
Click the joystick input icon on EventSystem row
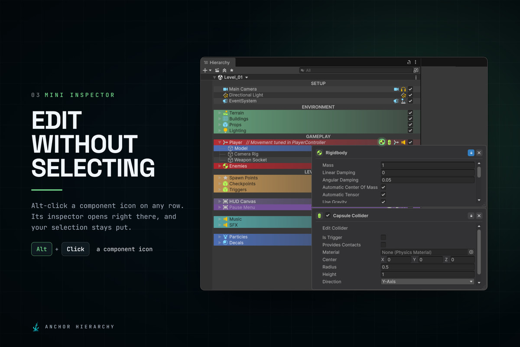tap(403, 101)
